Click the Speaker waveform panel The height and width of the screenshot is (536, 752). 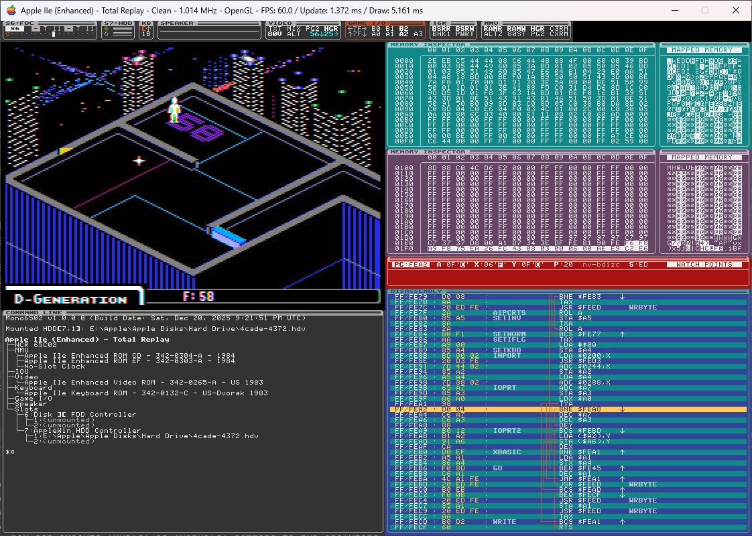[209, 30]
